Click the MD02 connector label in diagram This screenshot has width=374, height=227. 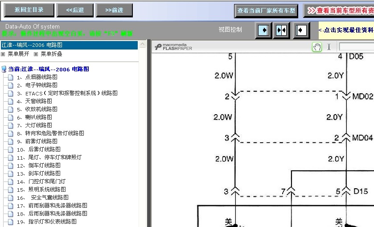362,96
